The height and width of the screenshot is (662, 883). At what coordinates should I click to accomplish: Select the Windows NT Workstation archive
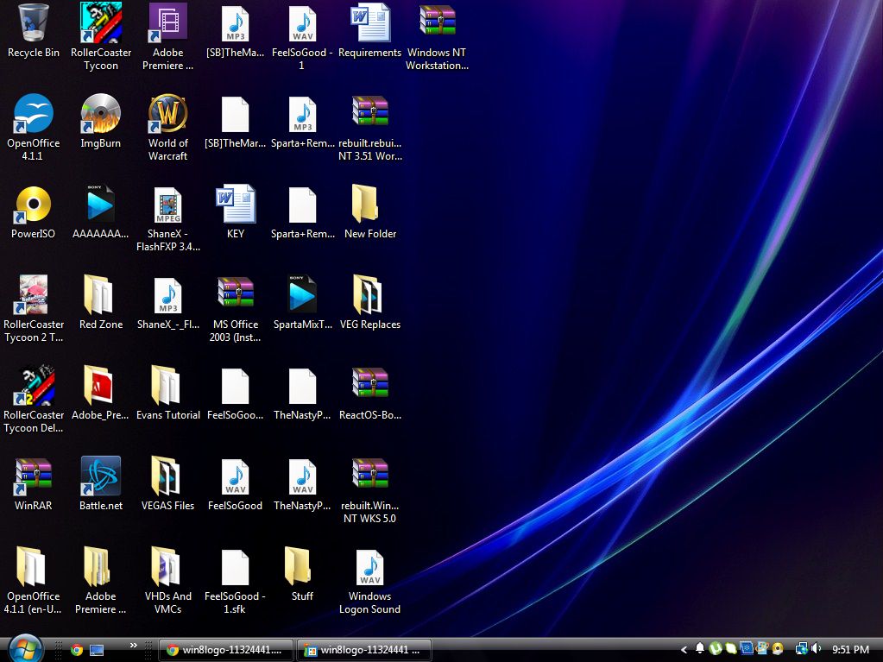437,22
